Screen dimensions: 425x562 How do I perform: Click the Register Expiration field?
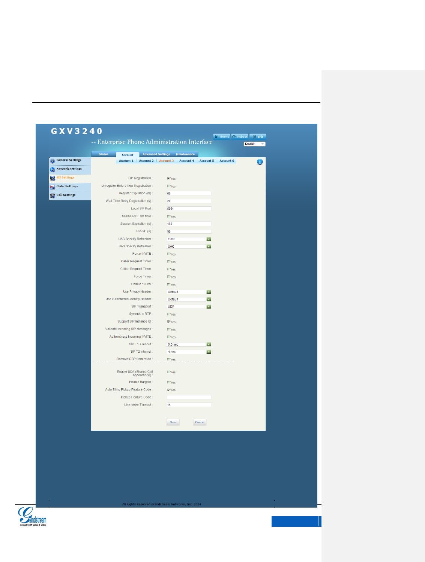[x=189, y=194]
